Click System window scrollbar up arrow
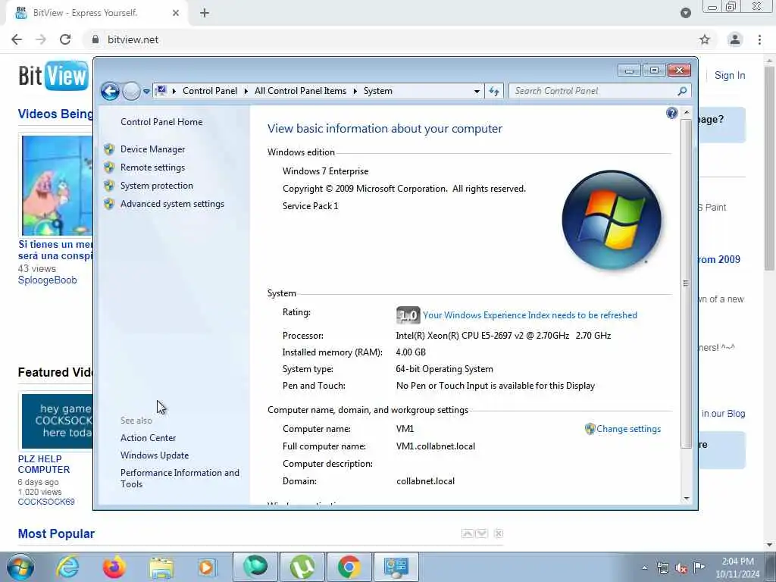The width and height of the screenshot is (776, 582). click(686, 113)
